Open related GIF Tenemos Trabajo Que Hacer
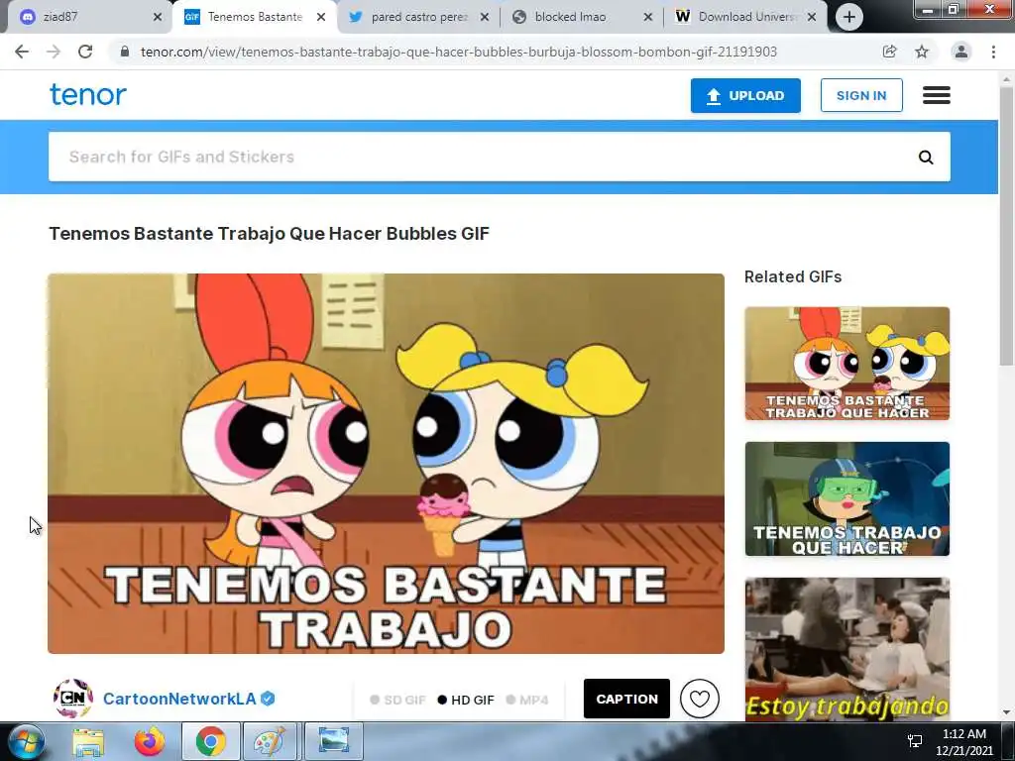Image resolution: width=1015 pixels, height=761 pixels. (846, 499)
